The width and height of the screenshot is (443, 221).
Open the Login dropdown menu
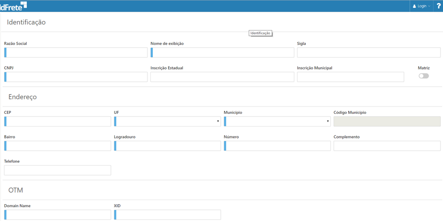(422, 6)
